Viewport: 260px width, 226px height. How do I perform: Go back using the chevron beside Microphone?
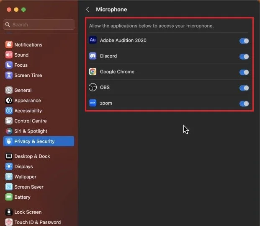tap(88, 10)
